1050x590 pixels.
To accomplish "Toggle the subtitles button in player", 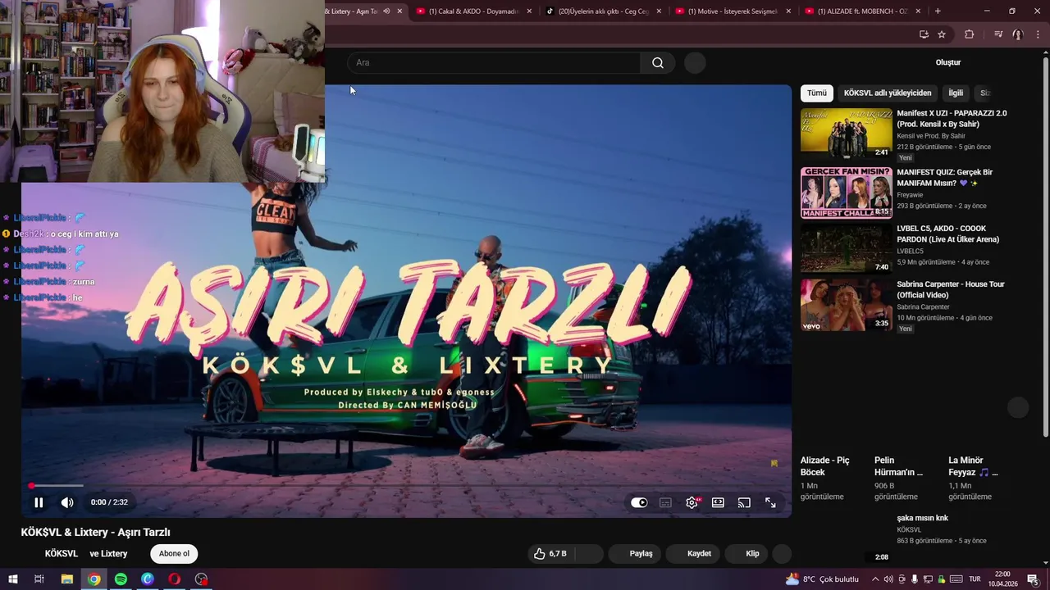I will point(665,502).
